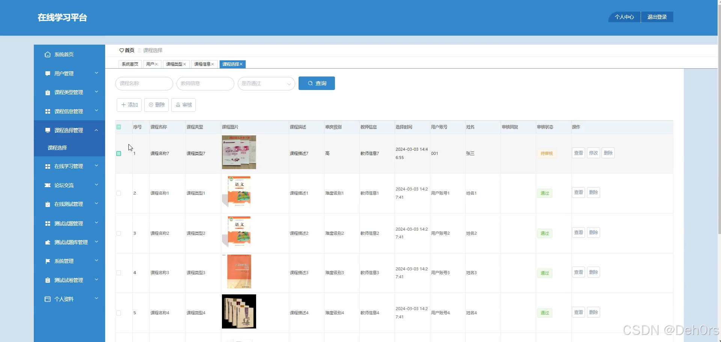Click the 个人资料 card icon
The height and width of the screenshot is (342, 721).
click(x=47, y=299)
